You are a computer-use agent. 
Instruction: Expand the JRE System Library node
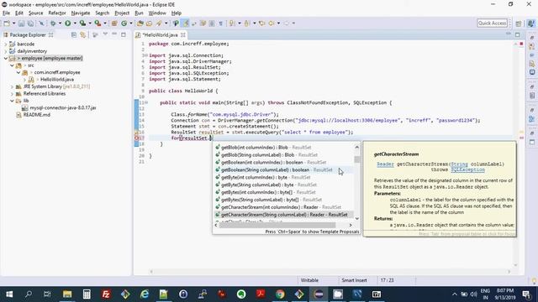12,86
